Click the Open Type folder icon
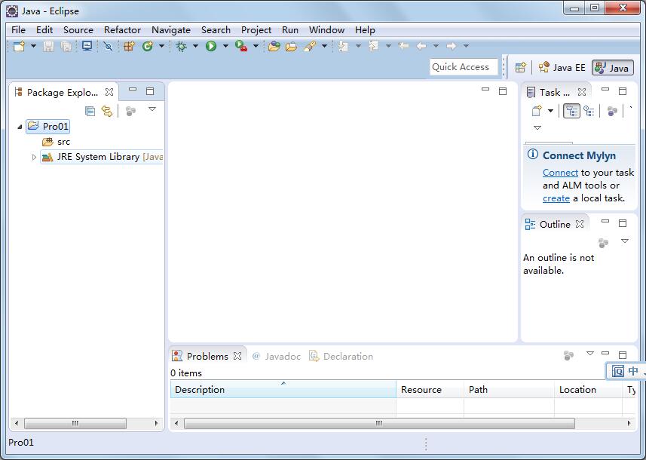Image resolution: width=646 pixels, height=460 pixels. (x=274, y=46)
